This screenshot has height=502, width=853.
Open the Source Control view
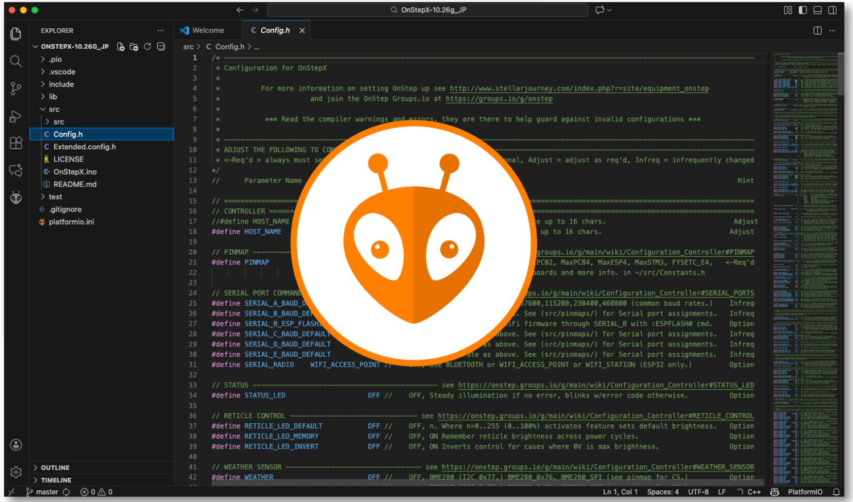(16, 88)
